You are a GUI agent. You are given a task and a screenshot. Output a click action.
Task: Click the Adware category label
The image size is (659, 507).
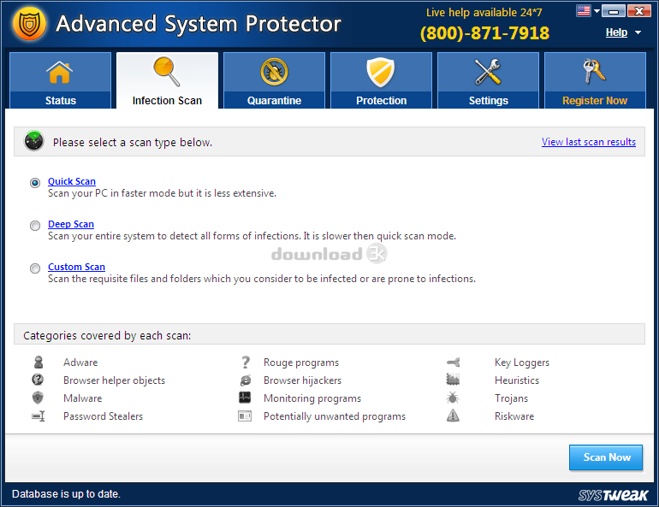[80, 363]
